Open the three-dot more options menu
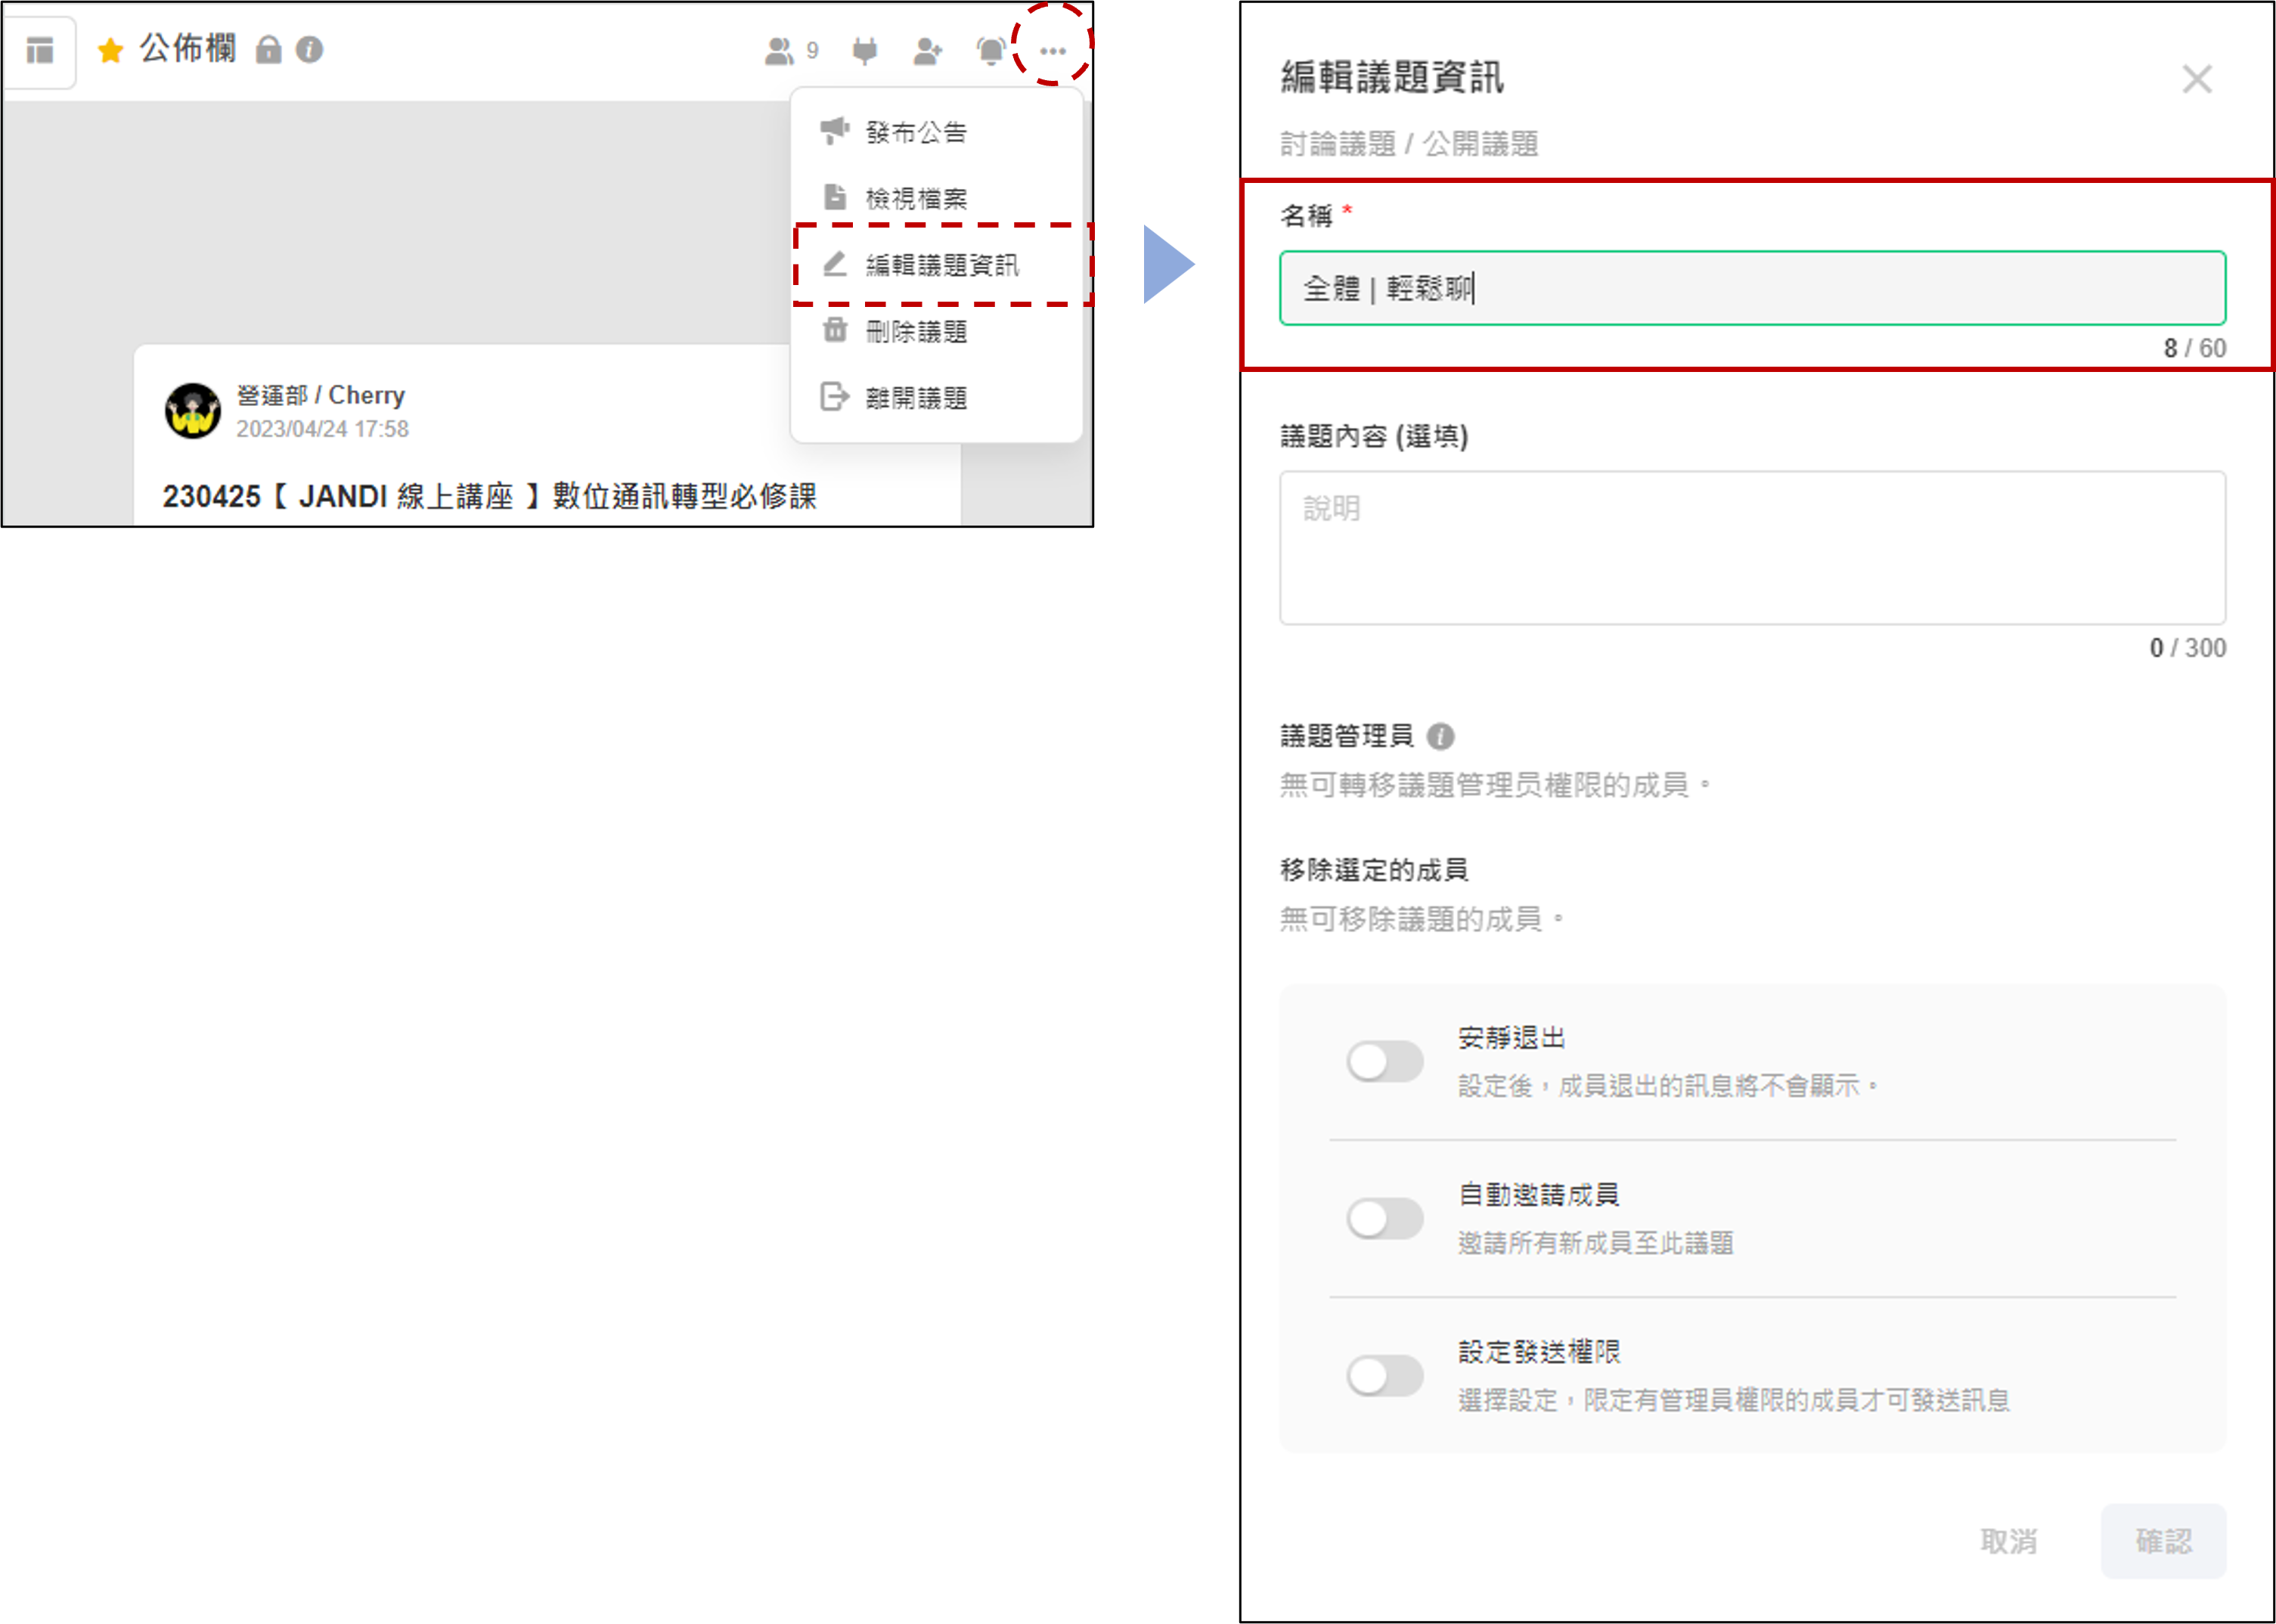2276x1624 pixels. click(1052, 51)
